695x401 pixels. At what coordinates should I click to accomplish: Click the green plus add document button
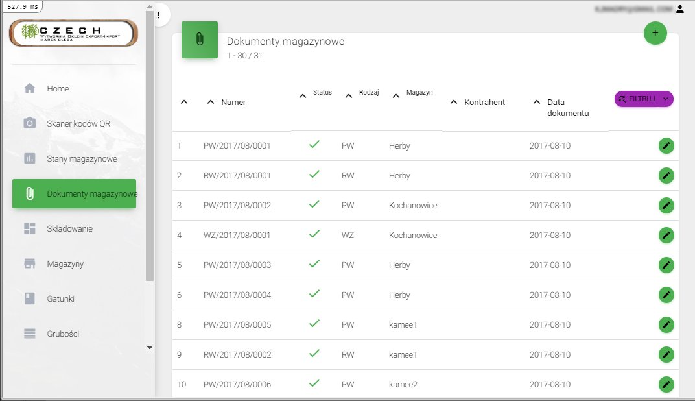pos(655,32)
